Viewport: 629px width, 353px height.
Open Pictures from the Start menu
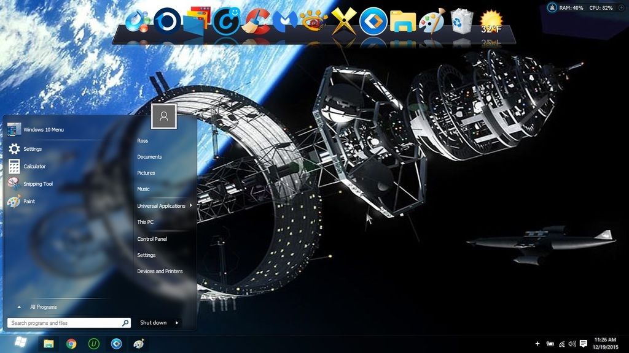[x=146, y=173]
